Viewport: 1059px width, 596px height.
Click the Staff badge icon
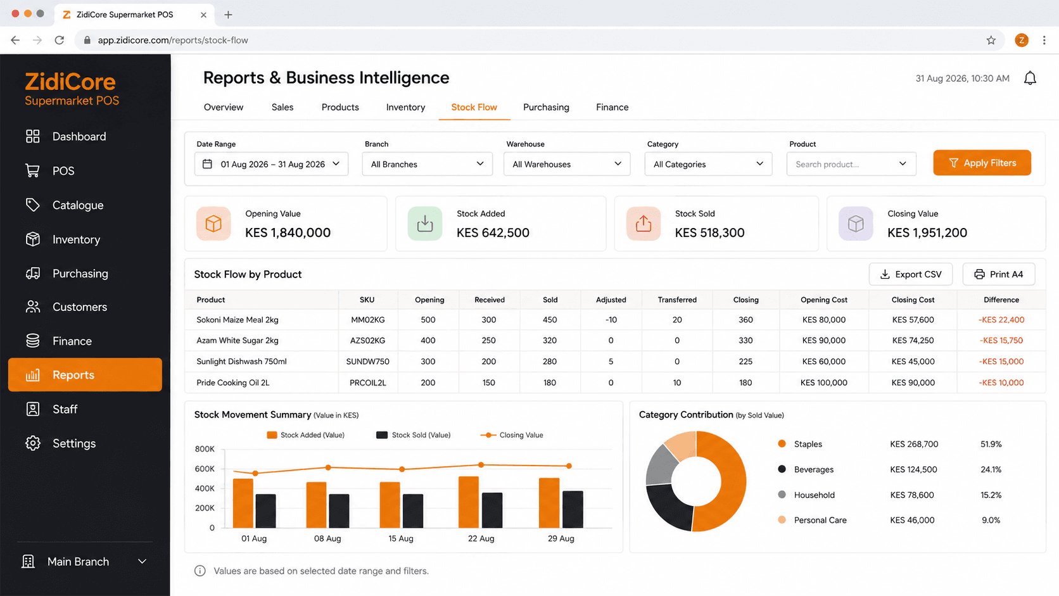[33, 409]
